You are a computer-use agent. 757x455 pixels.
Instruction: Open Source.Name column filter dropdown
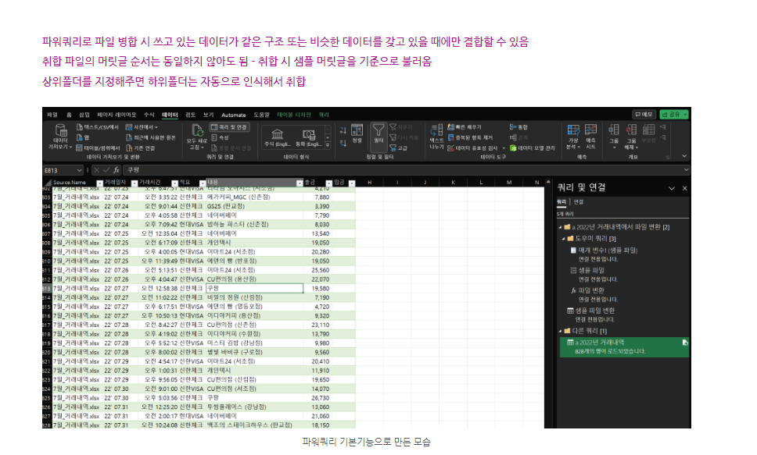pos(99,183)
